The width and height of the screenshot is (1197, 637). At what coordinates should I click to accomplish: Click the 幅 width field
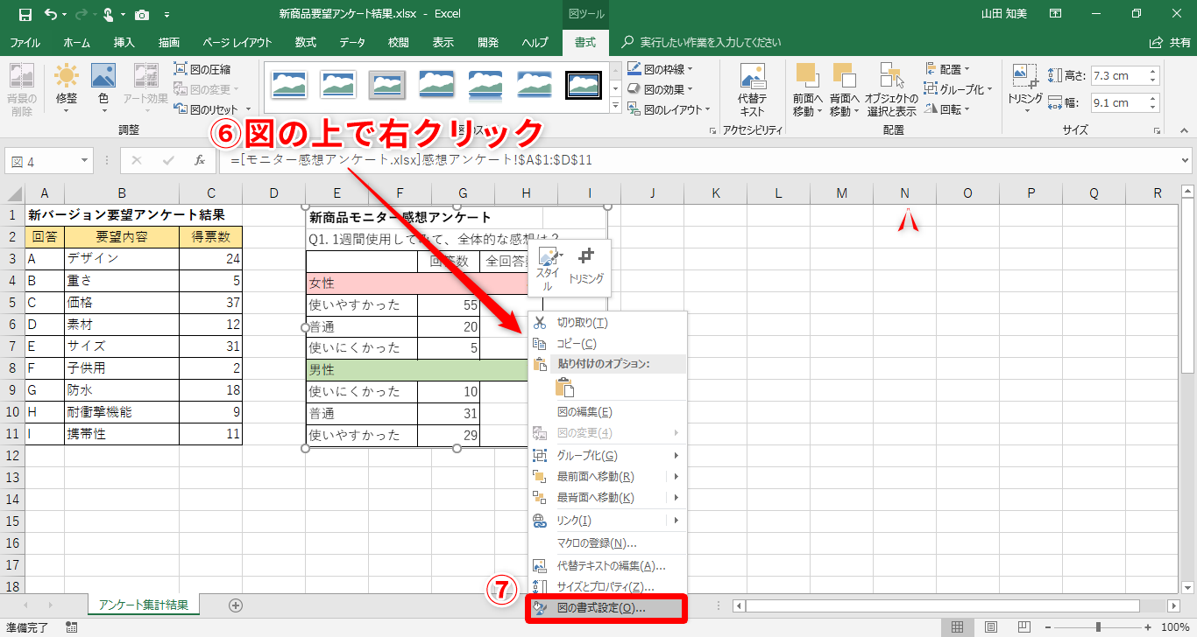[1118, 102]
